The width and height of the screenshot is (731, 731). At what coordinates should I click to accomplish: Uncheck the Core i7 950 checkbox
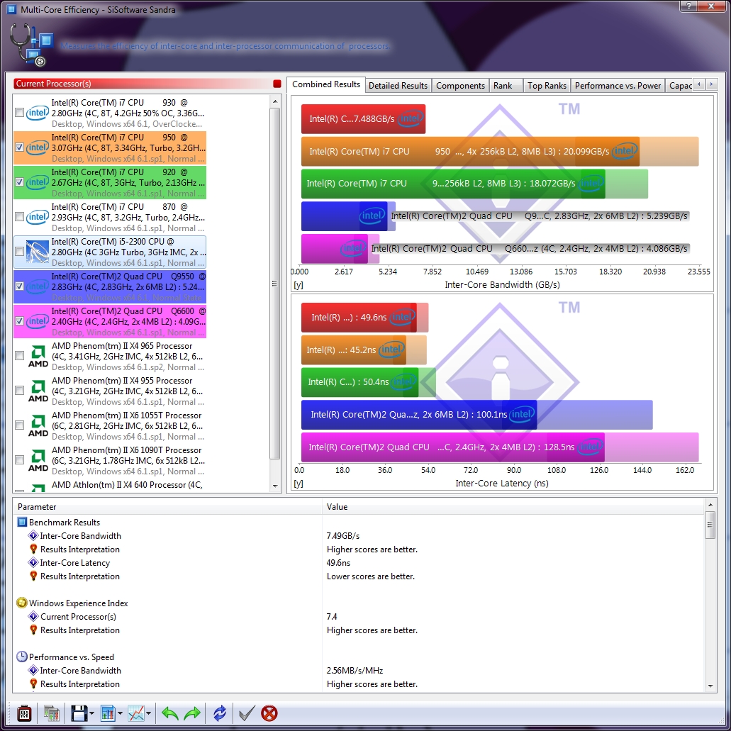[20, 147]
